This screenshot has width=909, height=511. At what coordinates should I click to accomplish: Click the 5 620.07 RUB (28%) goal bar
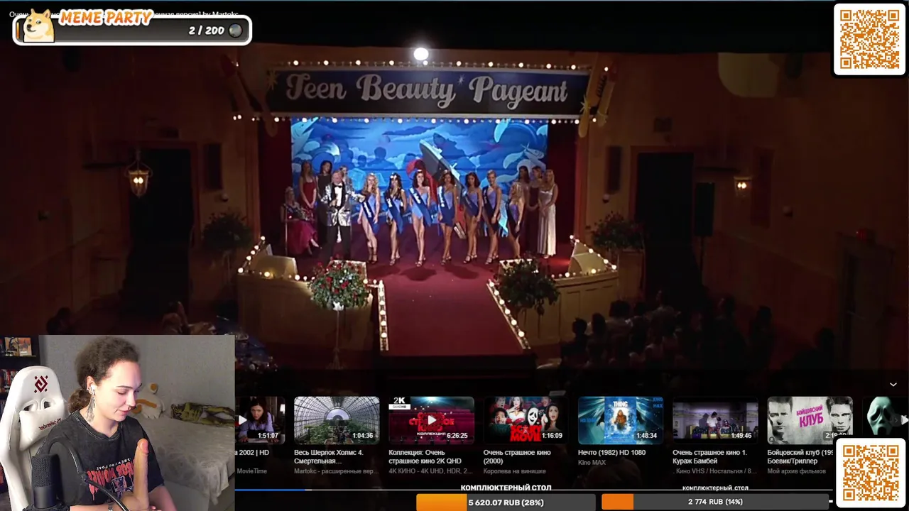pos(505,502)
